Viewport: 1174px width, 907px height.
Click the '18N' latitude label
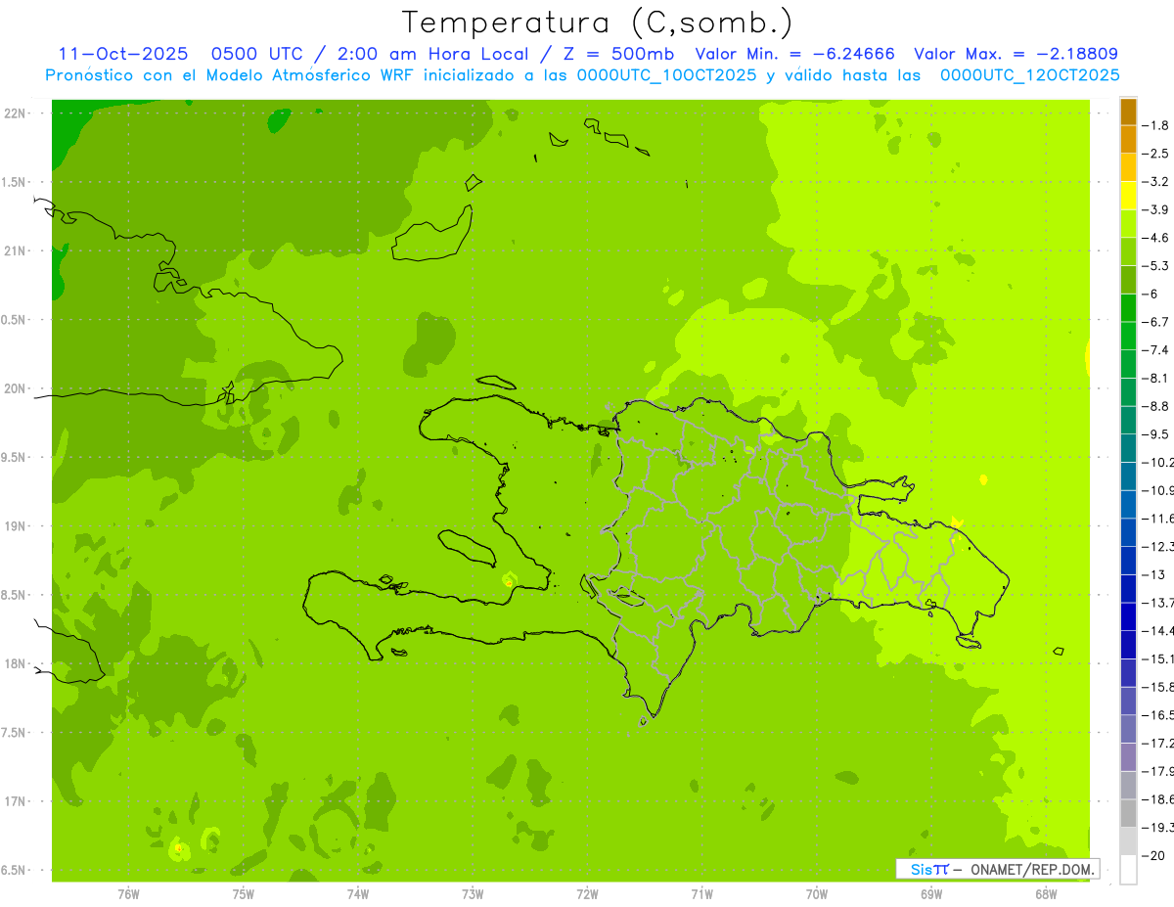click(x=16, y=664)
